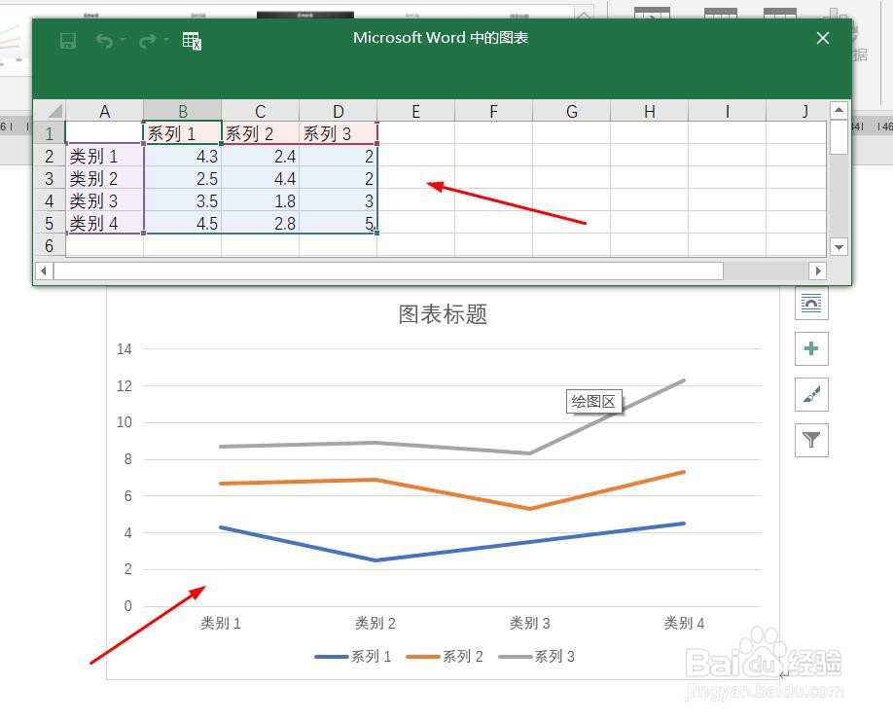893x722 pixels.
Task: Click cell with value 4.4
Action: point(261,178)
